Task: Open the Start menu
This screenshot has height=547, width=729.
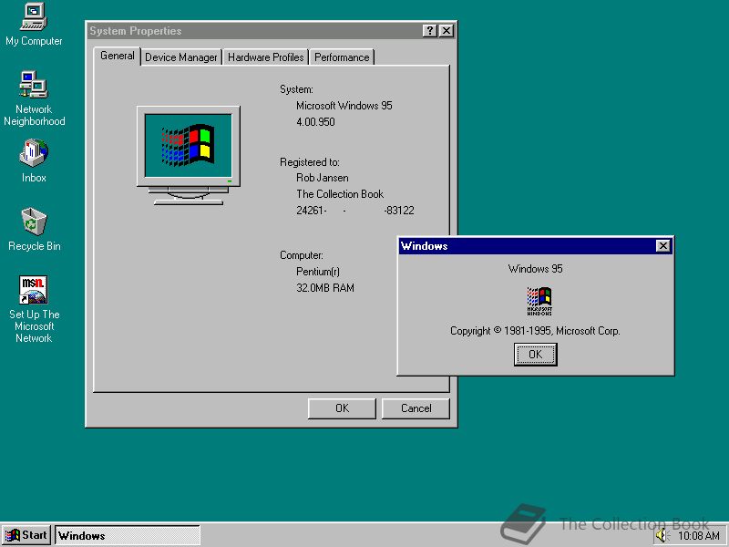Action: click(26, 535)
